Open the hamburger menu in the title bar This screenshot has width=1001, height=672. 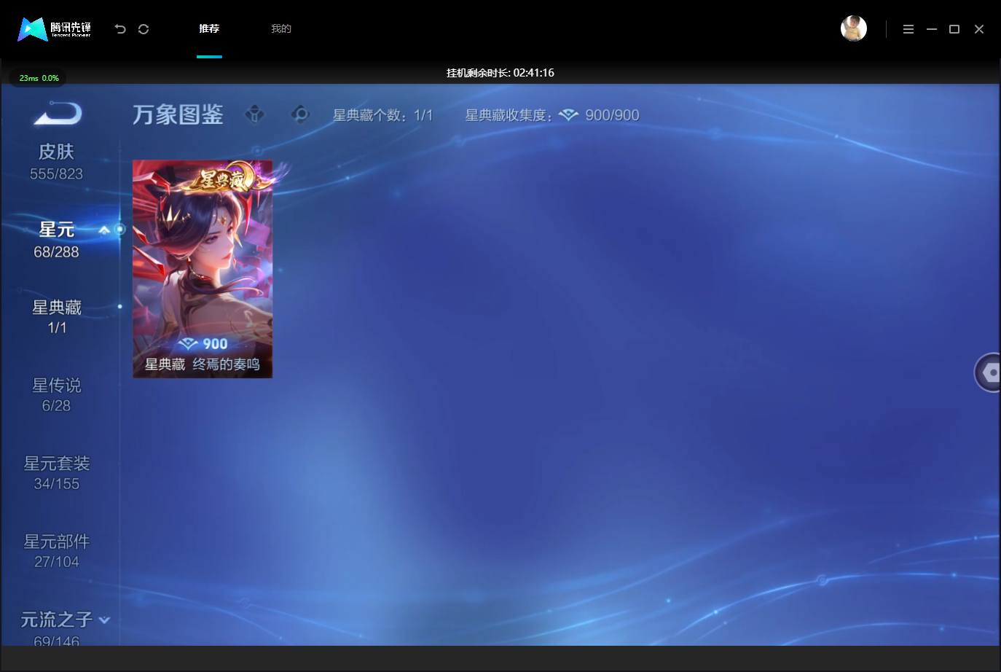click(x=908, y=29)
